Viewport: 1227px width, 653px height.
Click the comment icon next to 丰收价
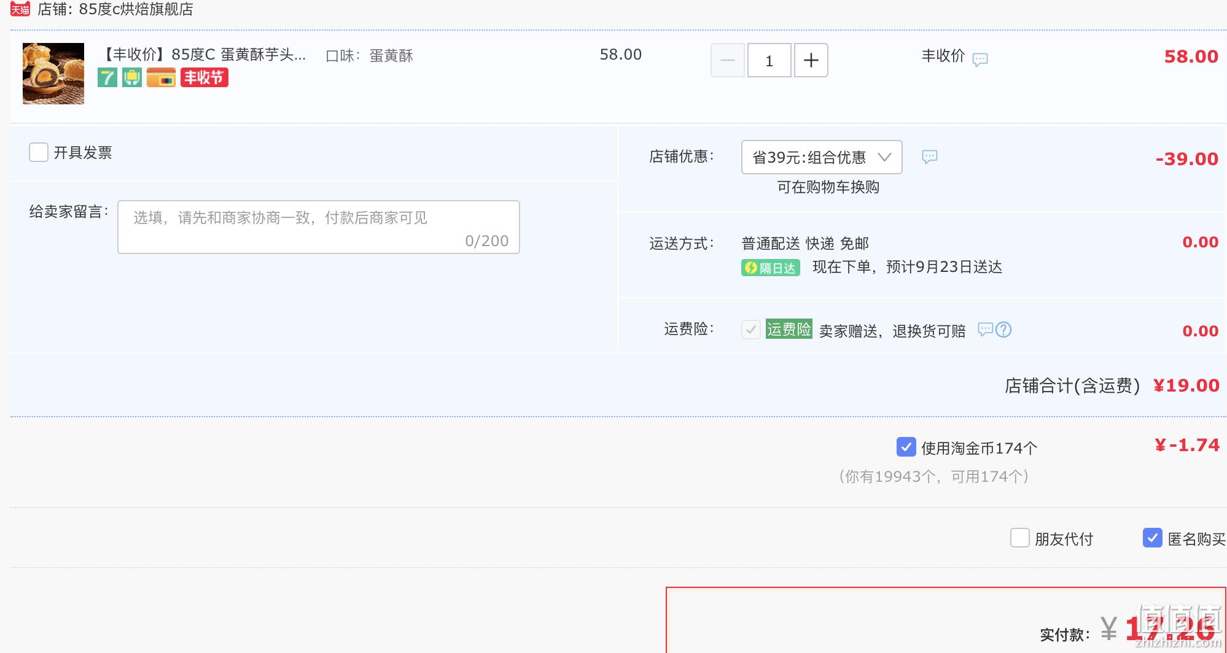point(980,60)
